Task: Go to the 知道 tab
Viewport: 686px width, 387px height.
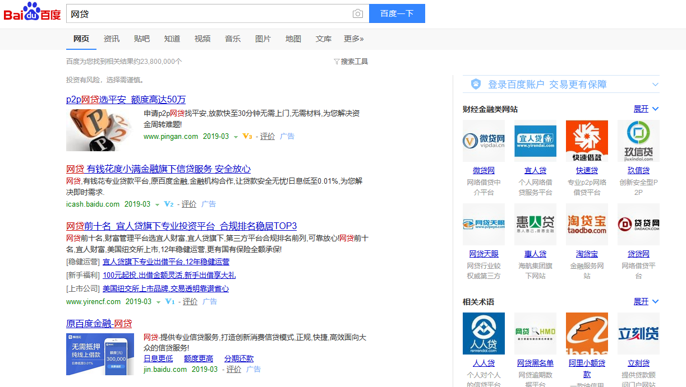Action: click(172, 39)
